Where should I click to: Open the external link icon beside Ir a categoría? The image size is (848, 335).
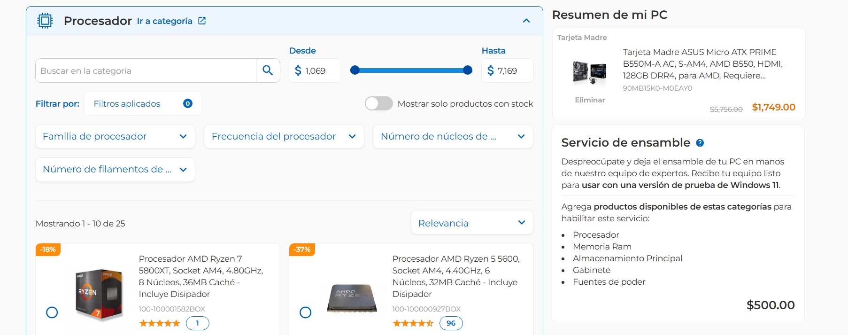coord(202,21)
